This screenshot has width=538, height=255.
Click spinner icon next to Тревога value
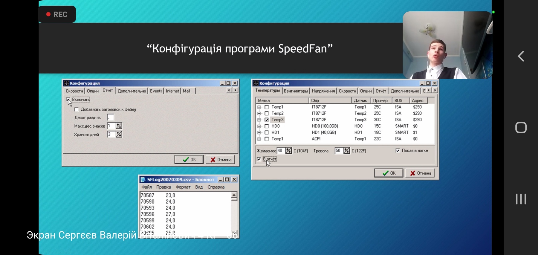coord(346,151)
